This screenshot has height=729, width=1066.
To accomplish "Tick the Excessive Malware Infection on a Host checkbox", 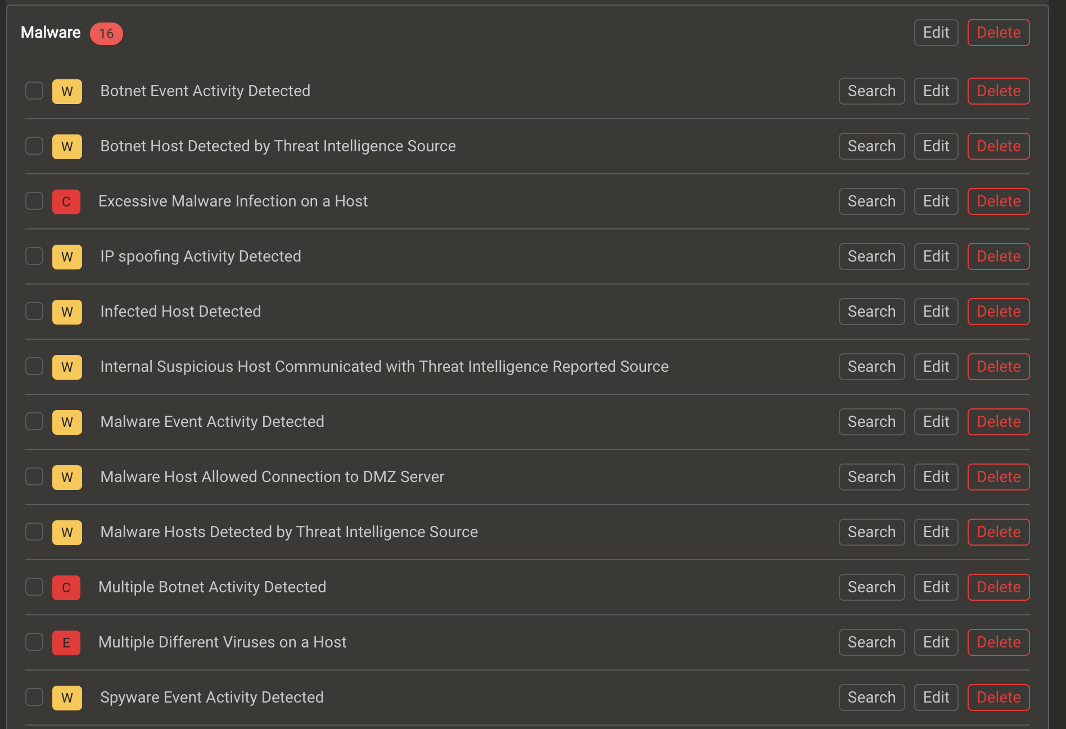I will tap(34, 201).
